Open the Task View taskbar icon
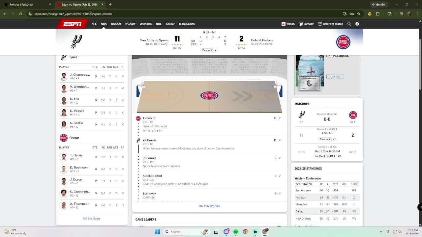This screenshot has width=422, height=237. [x=216, y=232]
